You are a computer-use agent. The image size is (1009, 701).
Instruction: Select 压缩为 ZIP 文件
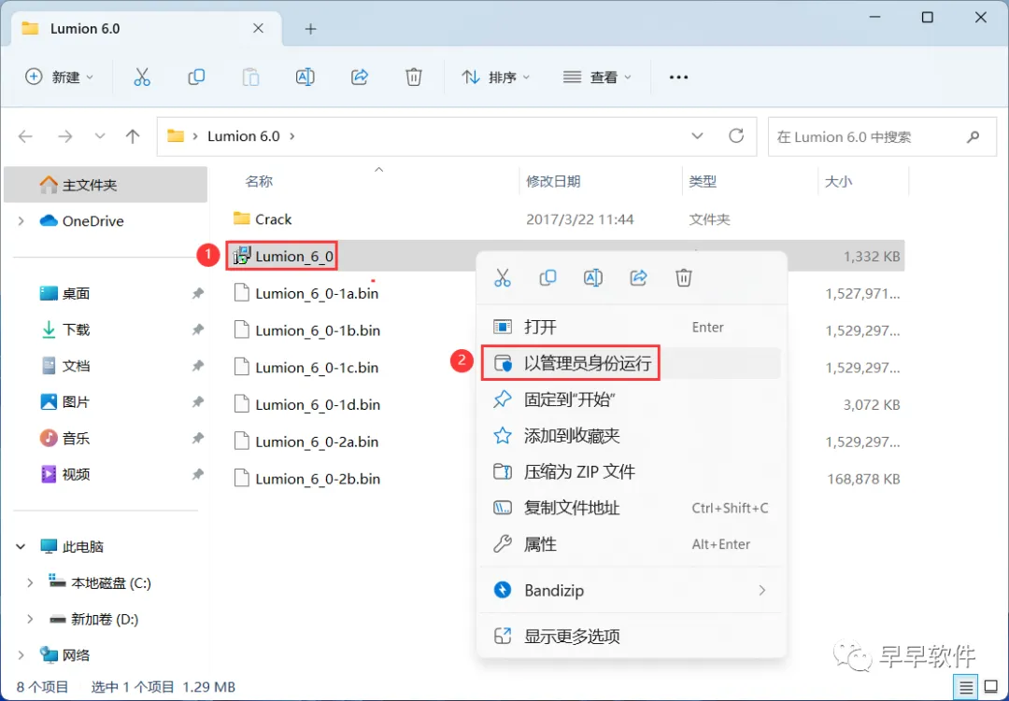tap(632, 472)
